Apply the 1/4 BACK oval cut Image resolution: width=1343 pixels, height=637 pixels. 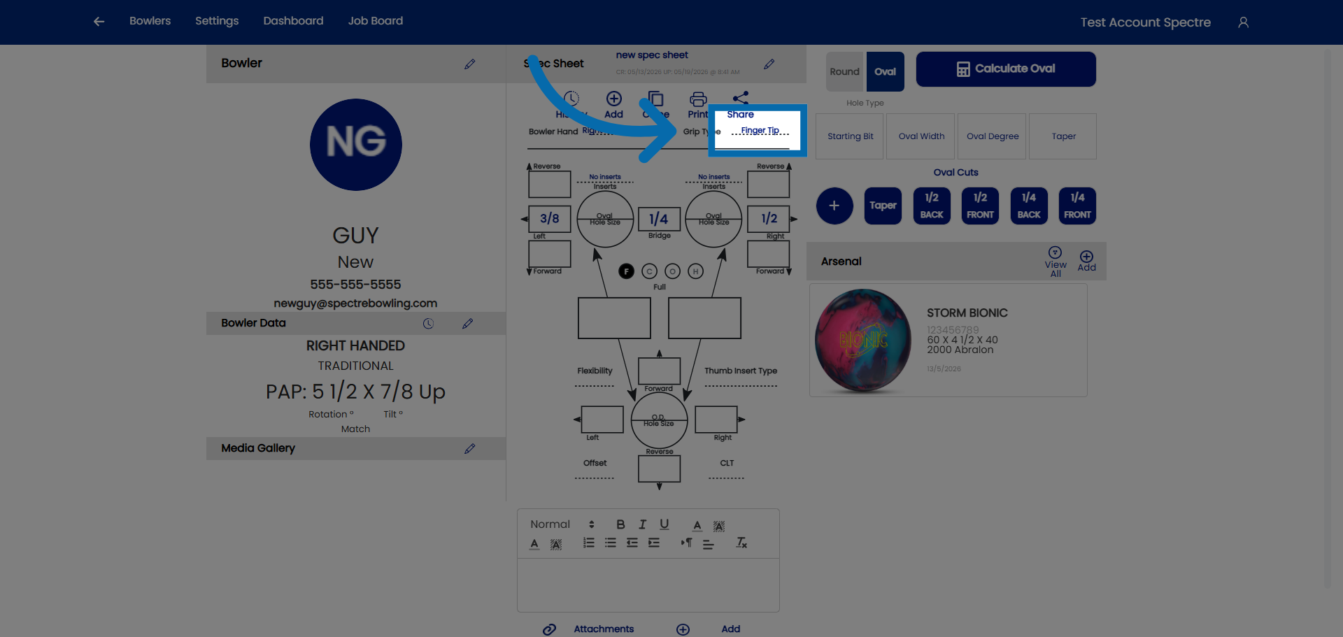(x=1029, y=206)
